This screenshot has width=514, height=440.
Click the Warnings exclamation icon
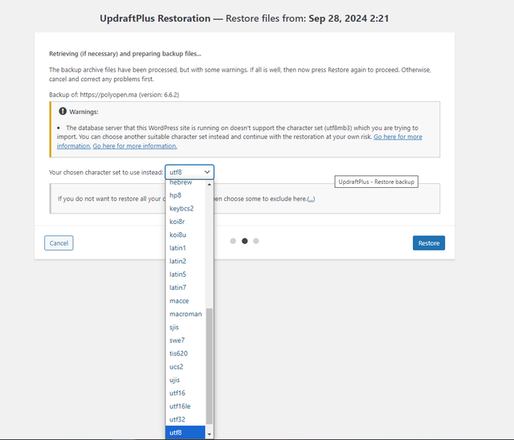[x=63, y=112]
